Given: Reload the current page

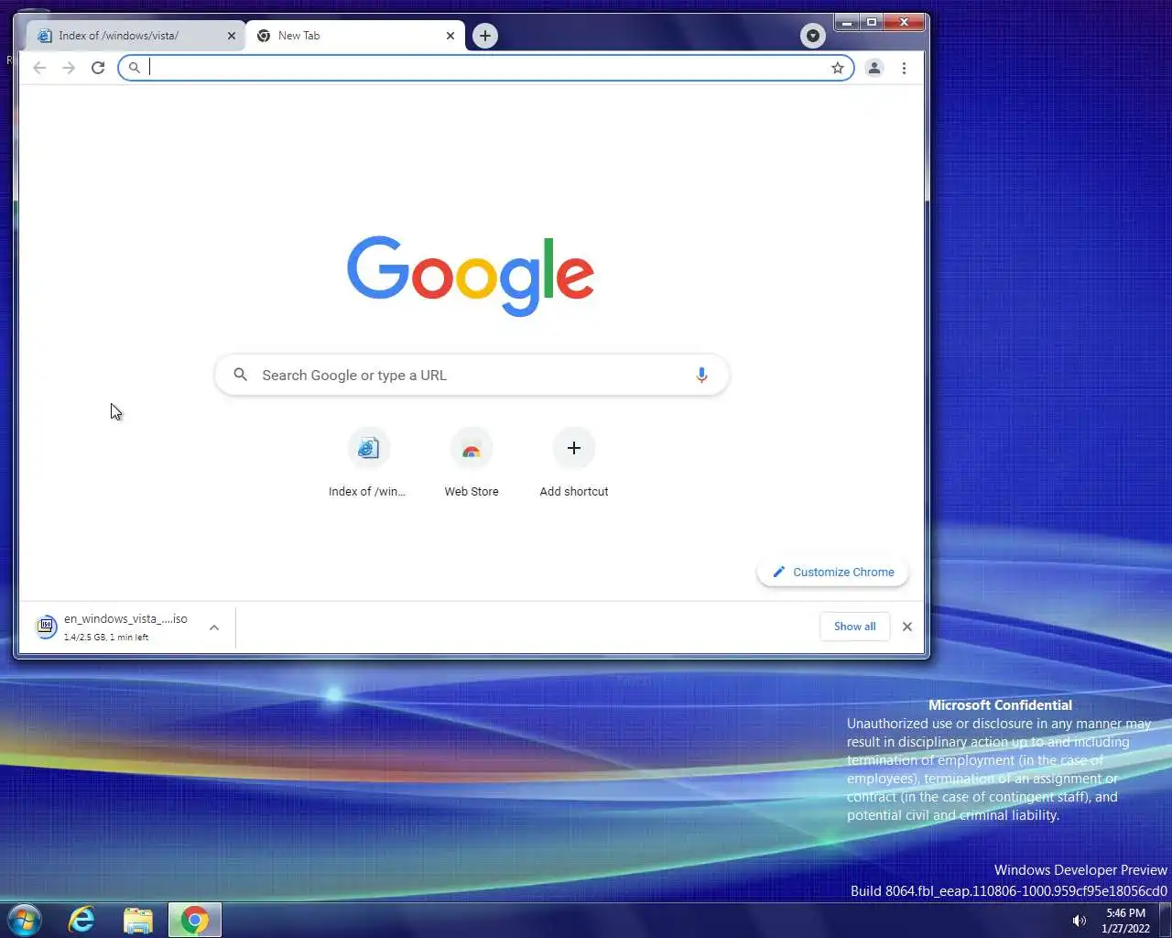Looking at the screenshot, I should (x=98, y=68).
